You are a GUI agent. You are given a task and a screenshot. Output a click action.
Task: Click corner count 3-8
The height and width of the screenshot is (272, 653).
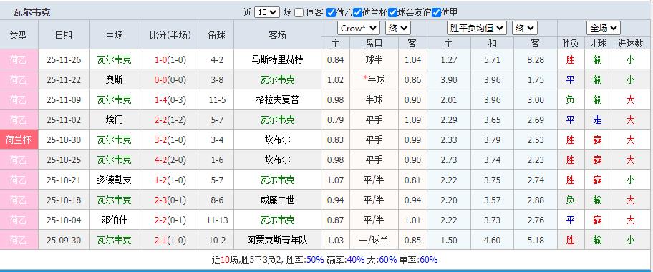(217, 79)
